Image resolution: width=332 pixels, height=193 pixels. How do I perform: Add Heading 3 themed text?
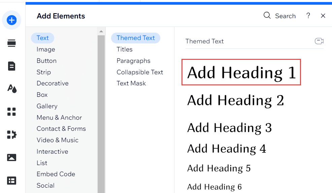tap(229, 128)
